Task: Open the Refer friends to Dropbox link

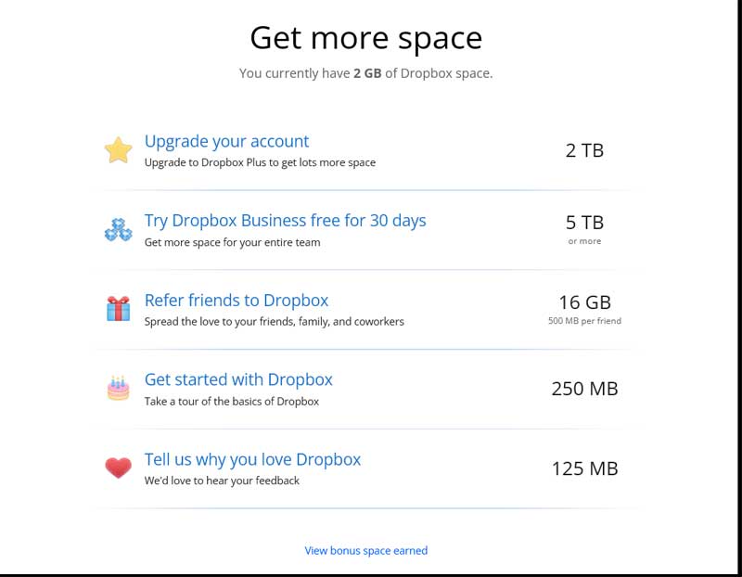Action: [237, 301]
